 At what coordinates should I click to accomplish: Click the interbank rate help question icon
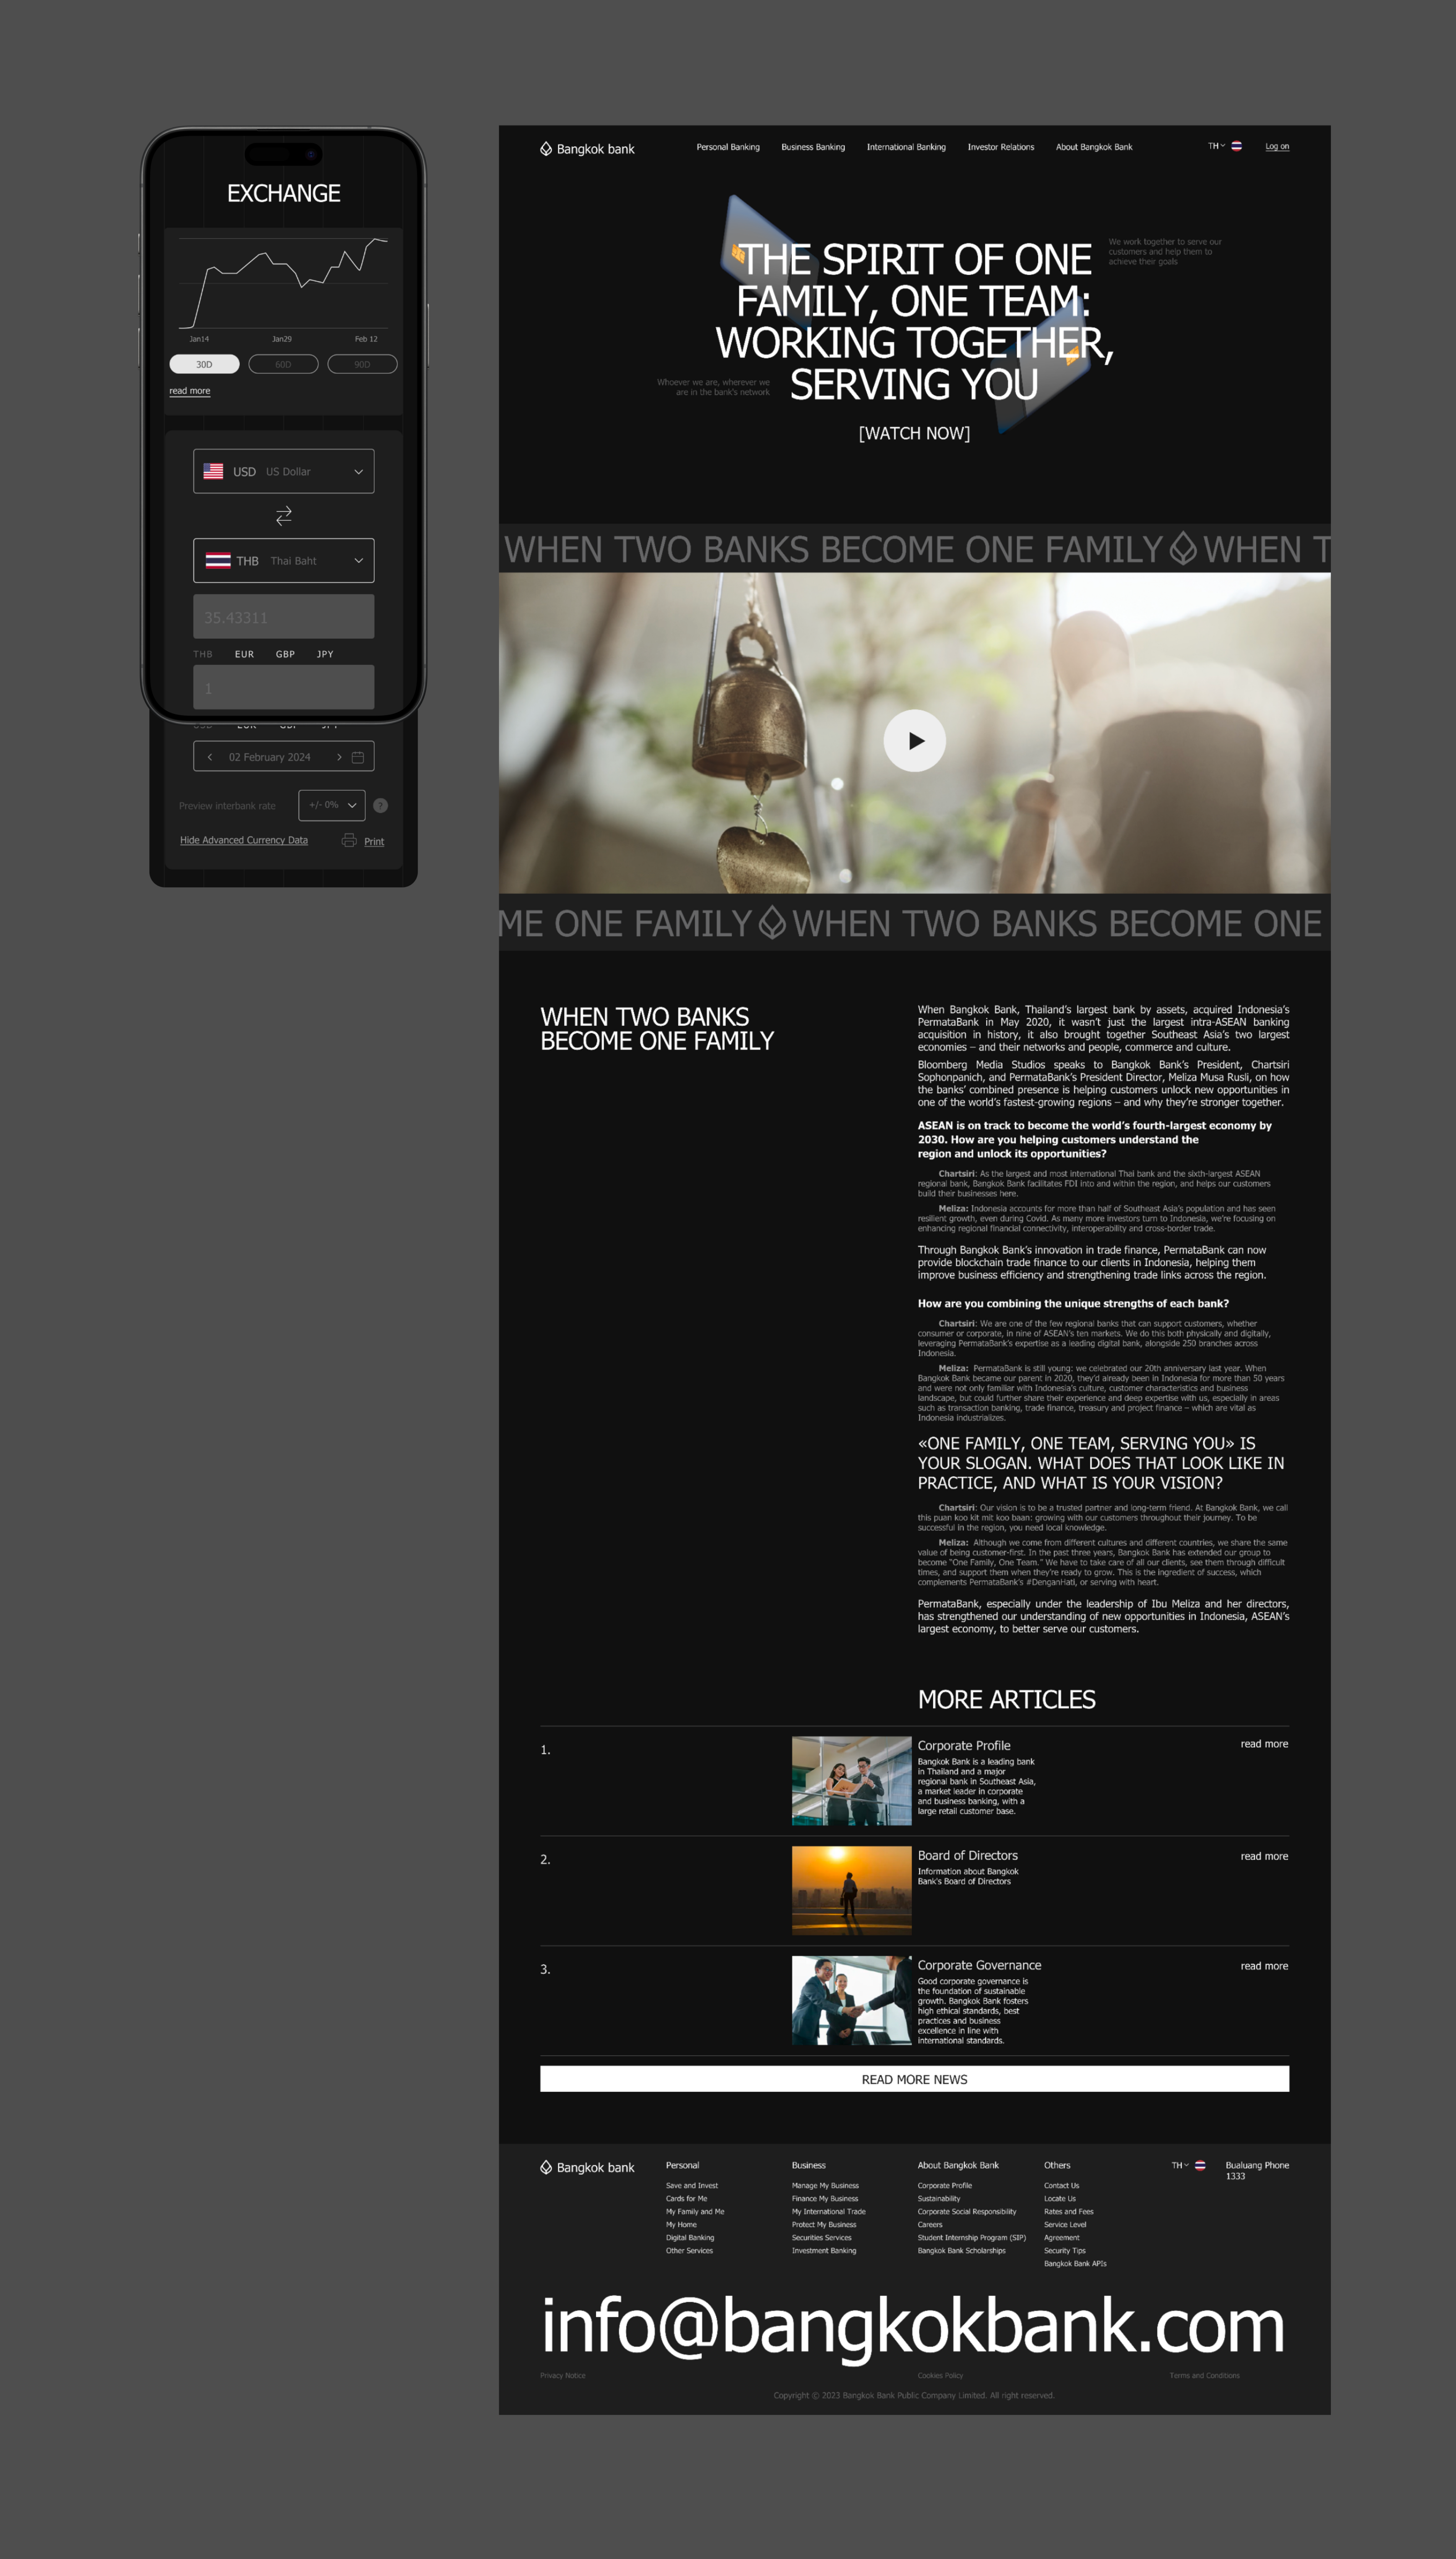(380, 805)
